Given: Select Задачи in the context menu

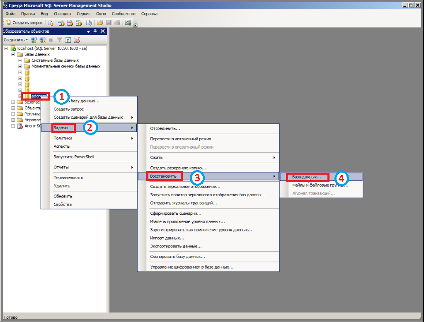Looking at the screenshot, I should pyautogui.click(x=89, y=128).
